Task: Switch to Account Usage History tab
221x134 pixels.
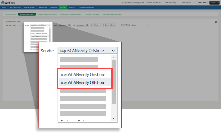Action: point(27,14)
